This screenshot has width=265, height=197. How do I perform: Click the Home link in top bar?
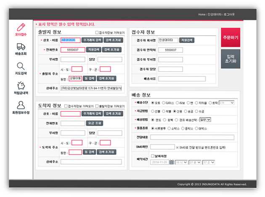coord(202,15)
